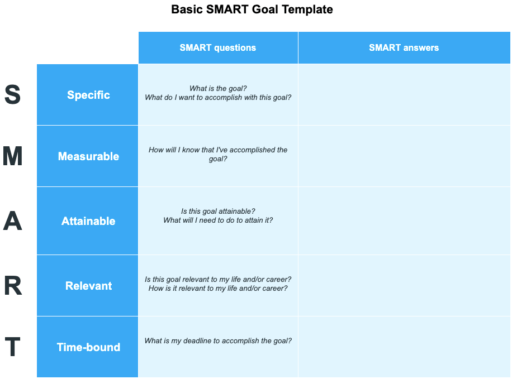Click the SMART answers column header
Screen dimensions: 512x379
(404, 47)
